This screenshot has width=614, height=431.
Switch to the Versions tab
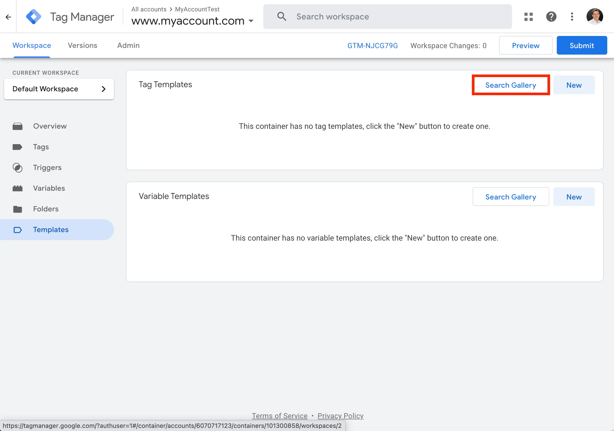pos(82,46)
